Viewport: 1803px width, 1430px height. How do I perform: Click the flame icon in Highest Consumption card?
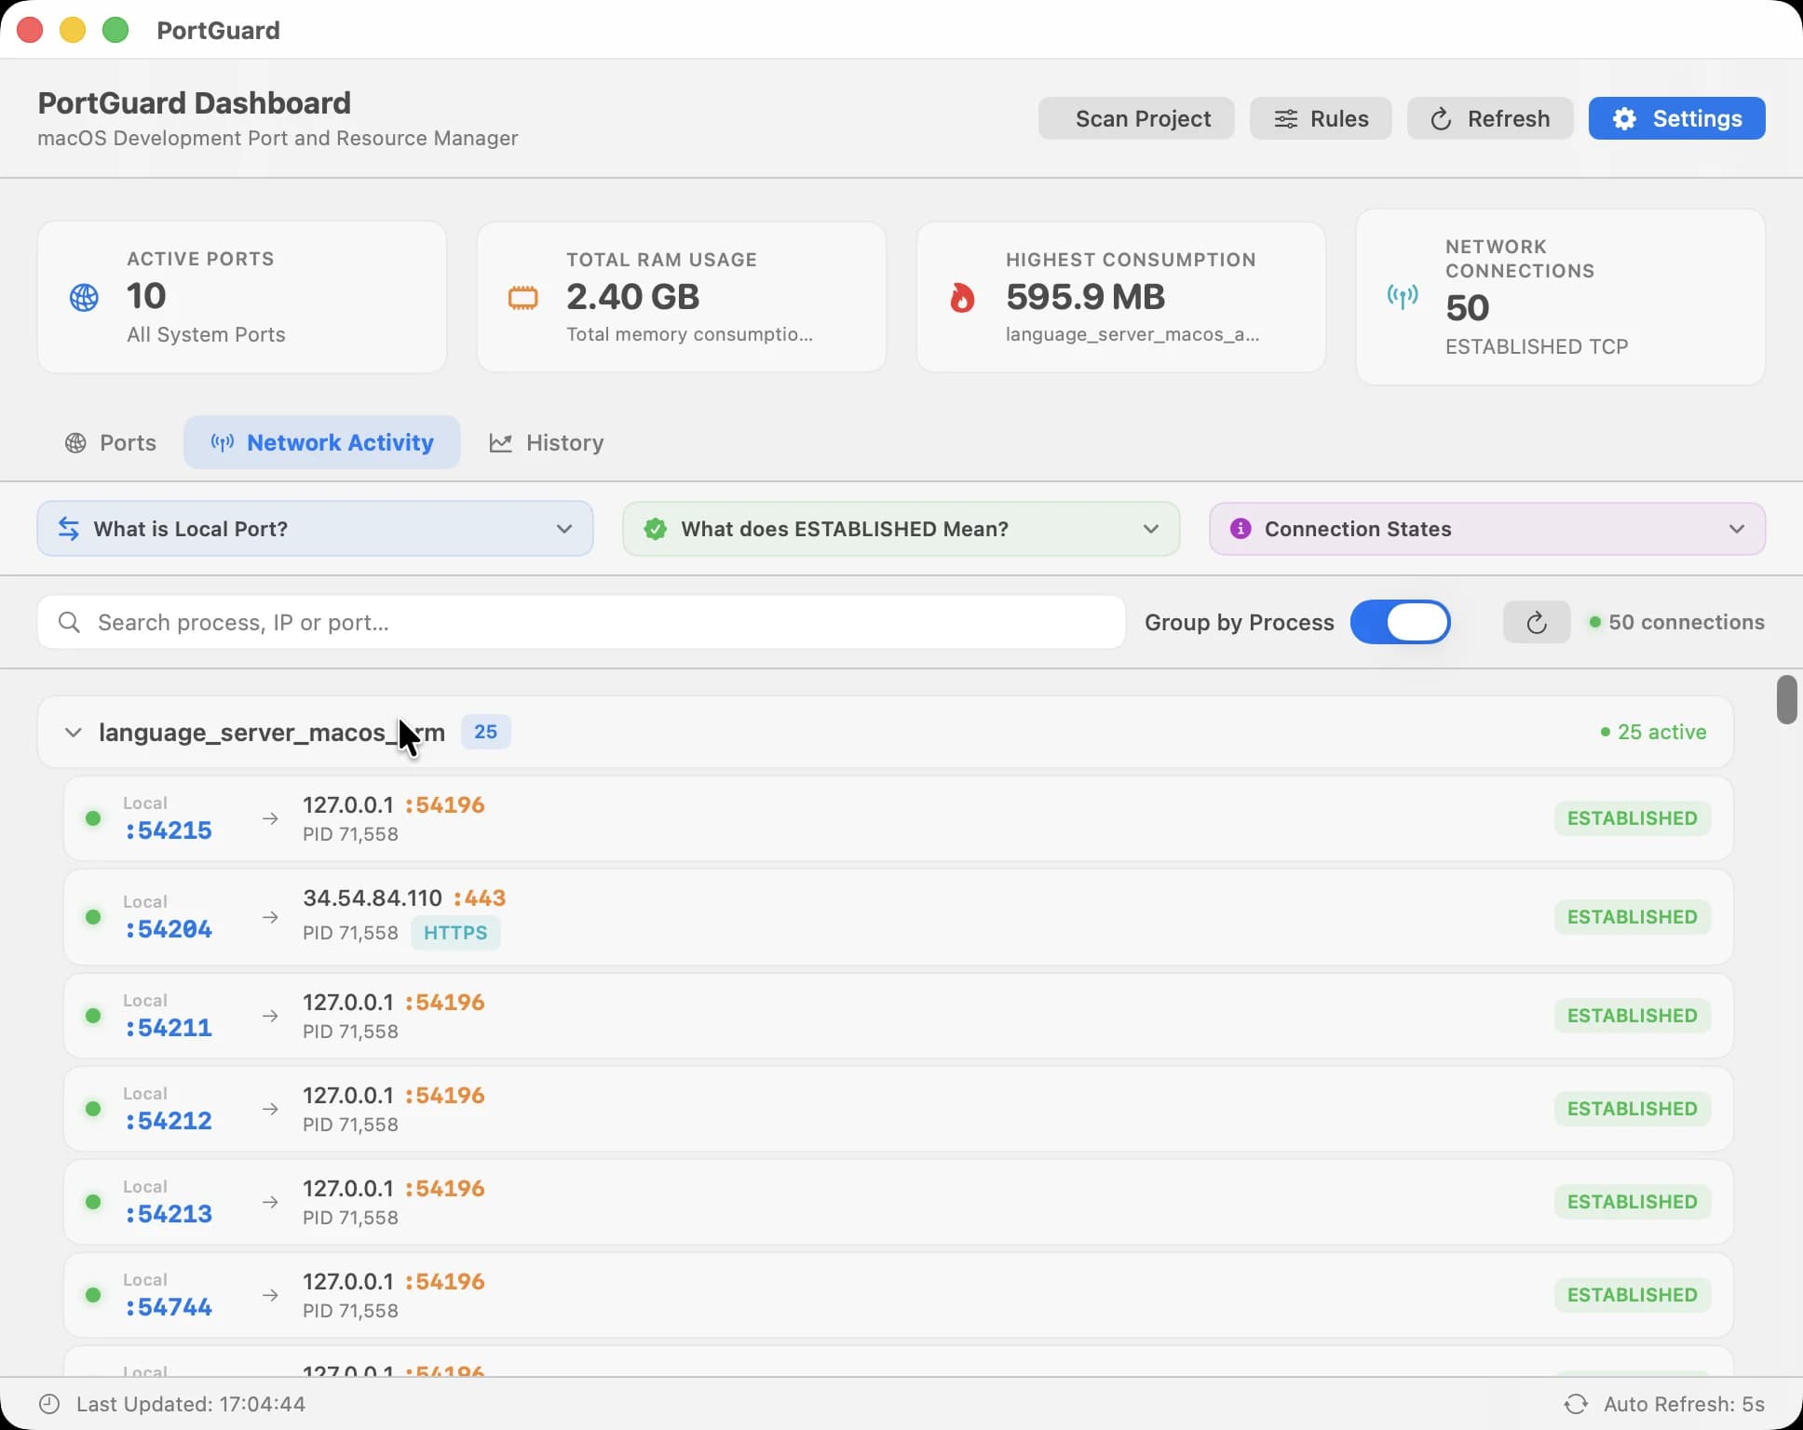(x=962, y=298)
